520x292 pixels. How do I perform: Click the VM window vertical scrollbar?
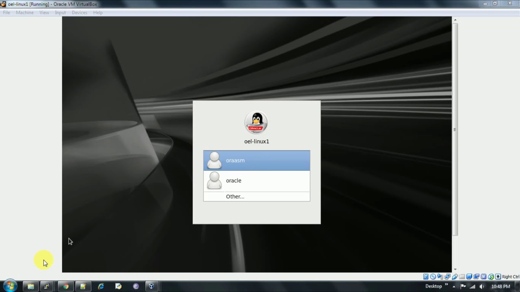click(x=455, y=129)
